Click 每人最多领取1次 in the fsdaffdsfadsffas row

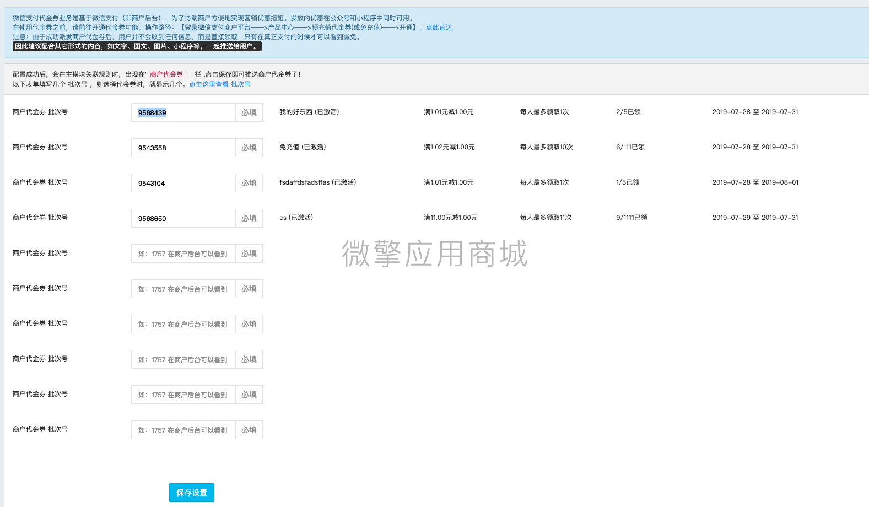(x=544, y=182)
